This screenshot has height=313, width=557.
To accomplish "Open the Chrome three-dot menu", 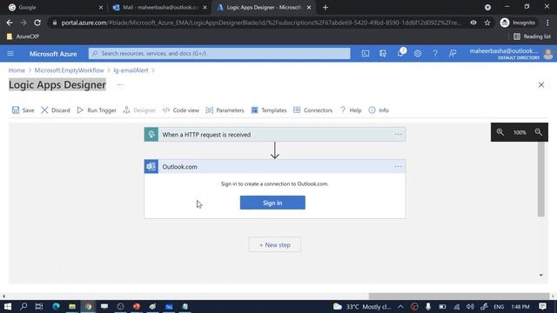I will tap(547, 23).
